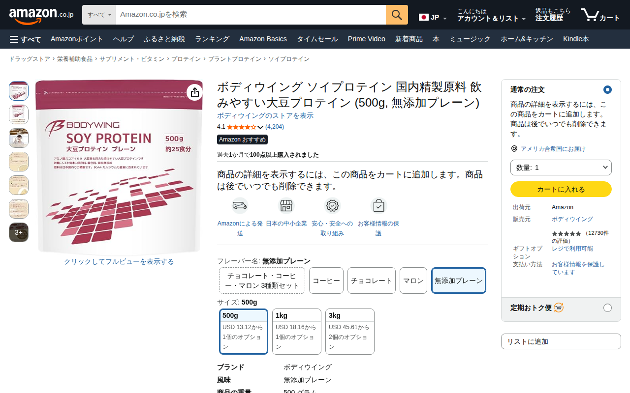Open the ヘルプ nav item
The width and height of the screenshot is (630, 393).
124,39
